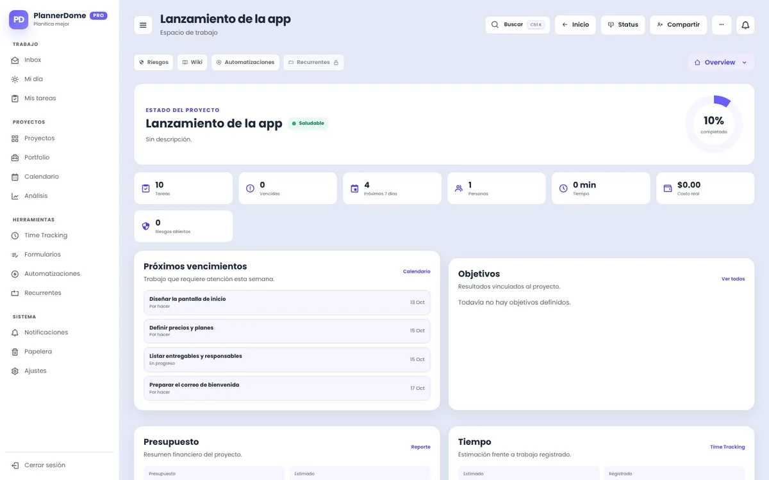769x480 pixels.
Task: Open task Preparar el correo de bienvenida
Action: click(x=287, y=388)
